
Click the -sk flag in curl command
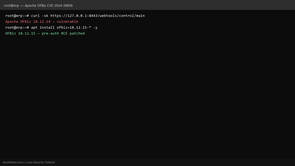45,16
